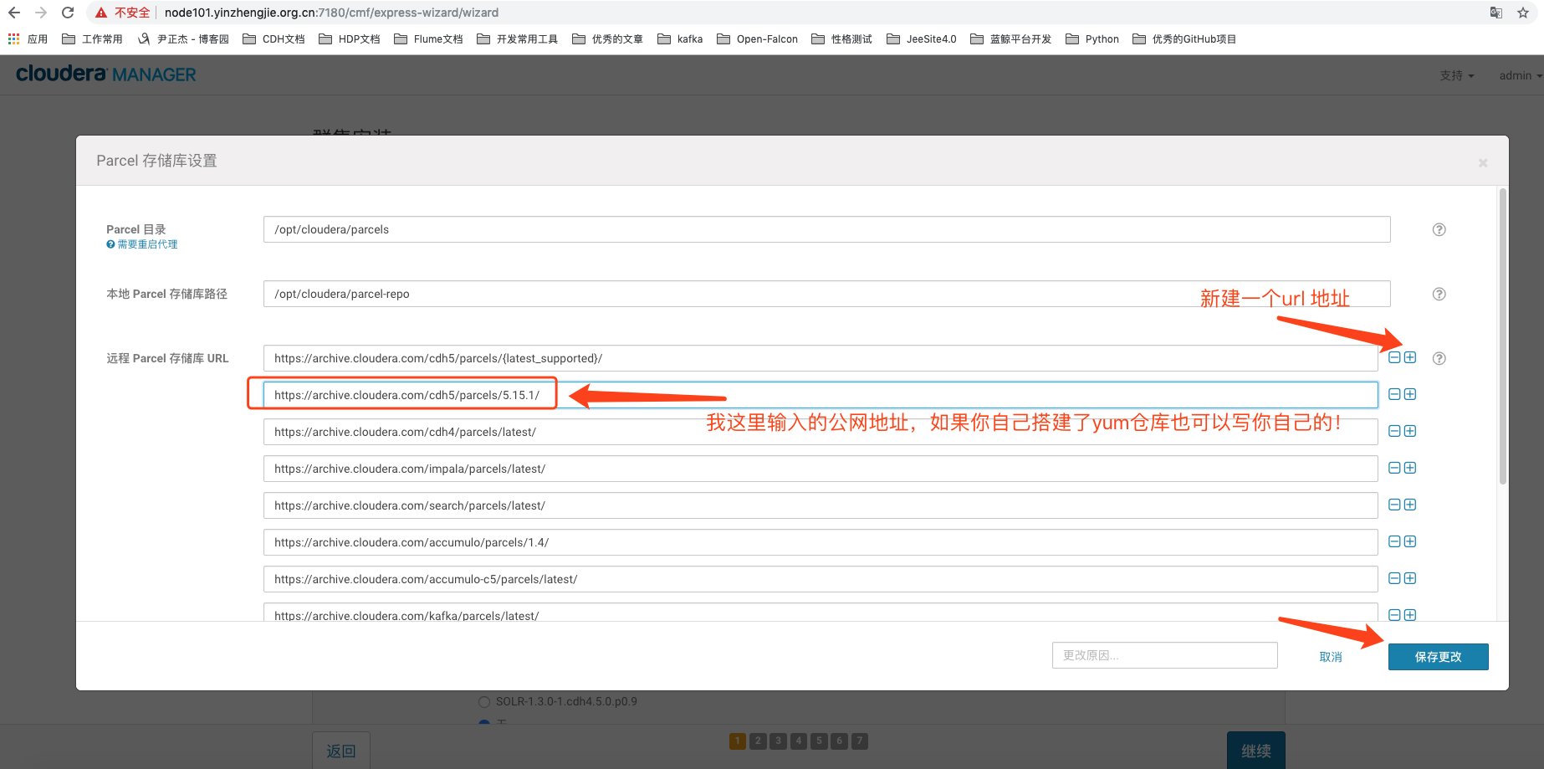Click Parcel 目录 path field

[x=826, y=229]
